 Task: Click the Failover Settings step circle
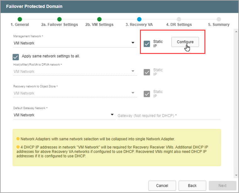pyautogui.click(x=59, y=19)
